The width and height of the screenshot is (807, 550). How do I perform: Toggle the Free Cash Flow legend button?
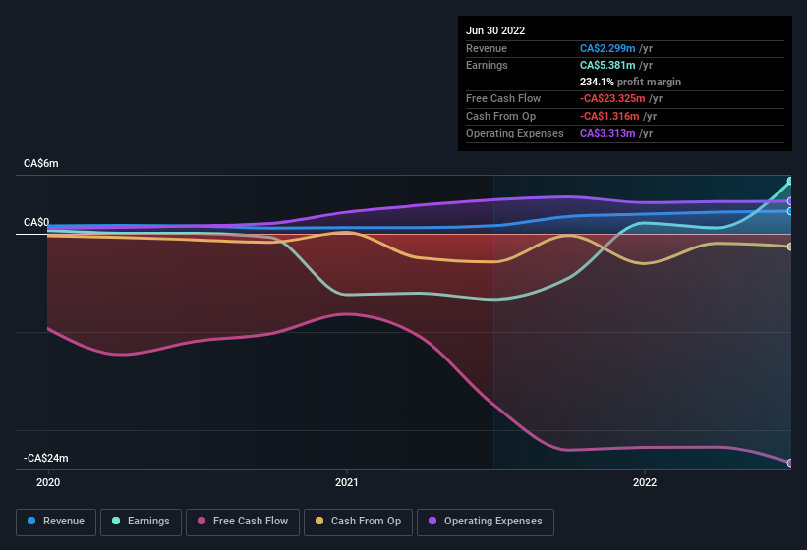(x=243, y=522)
